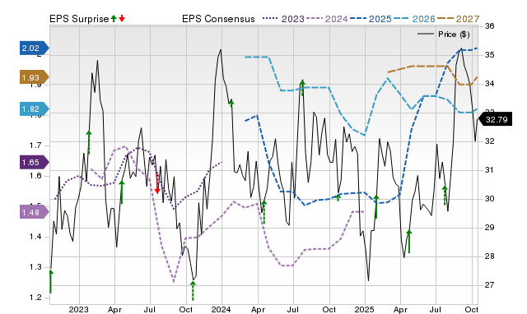
Task: Click the 2025 x-axis label
Action: pyautogui.click(x=364, y=309)
